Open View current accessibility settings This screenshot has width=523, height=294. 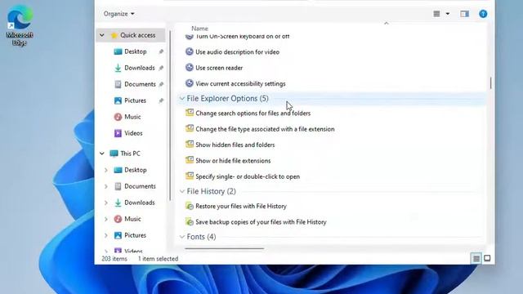click(240, 83)
